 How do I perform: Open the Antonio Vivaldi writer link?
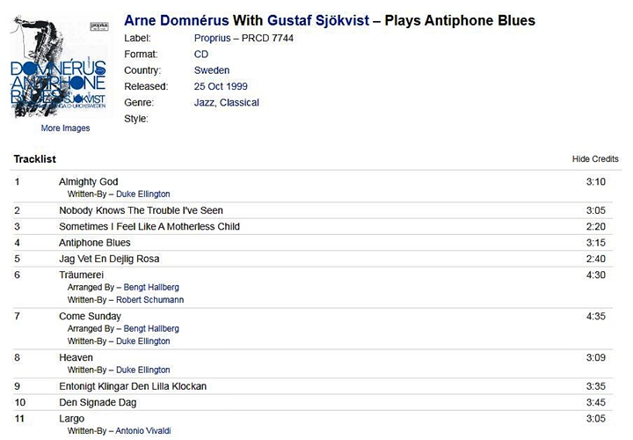click(x=143, y=430)
